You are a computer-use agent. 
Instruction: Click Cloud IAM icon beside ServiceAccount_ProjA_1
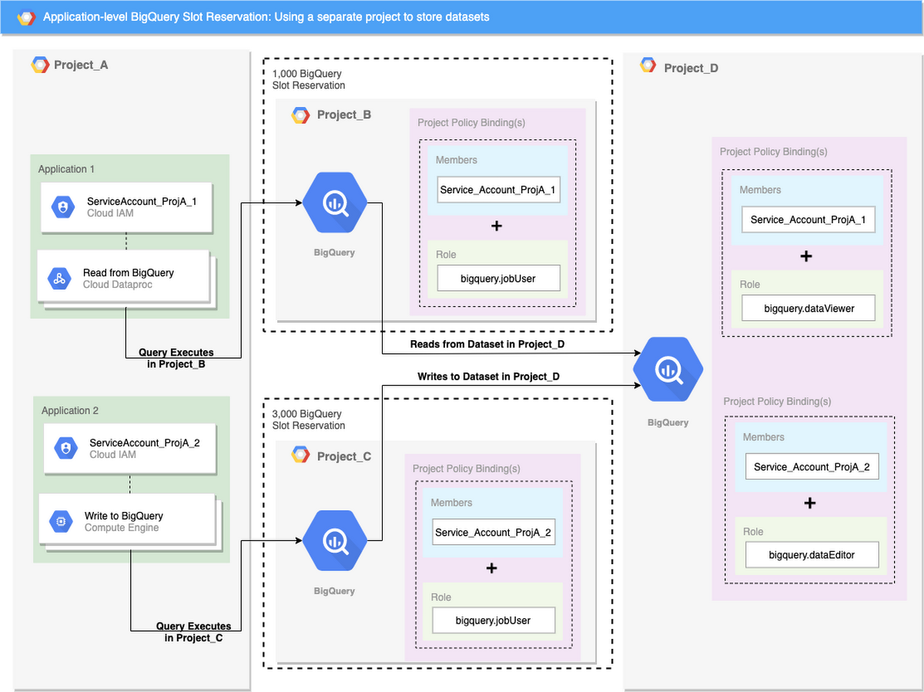coord(62,207)
